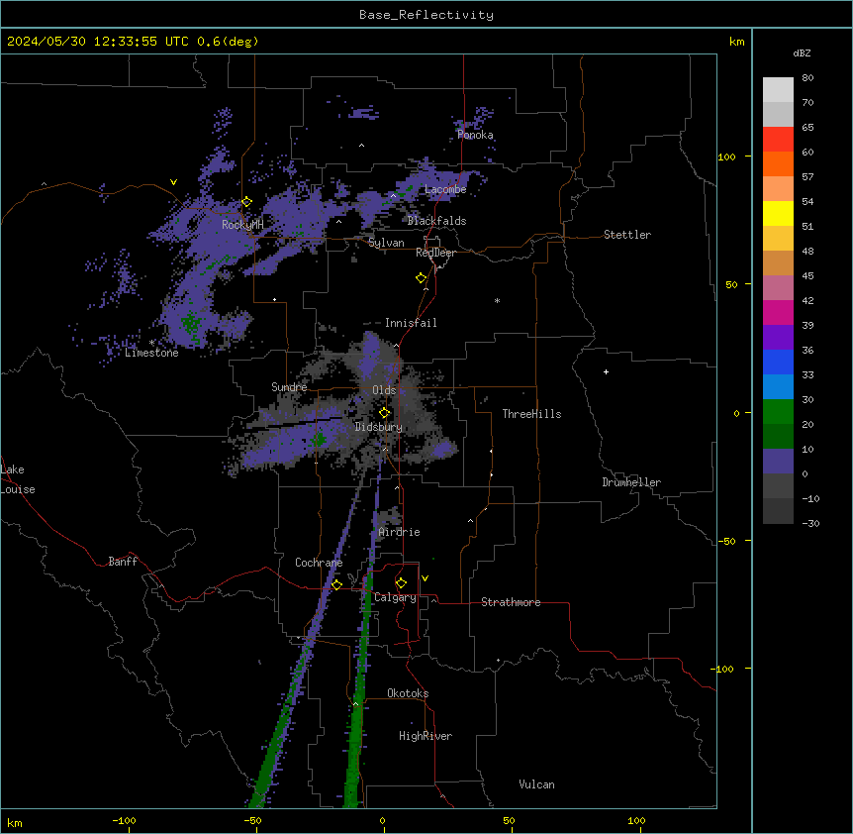Screen dimensions: 853x834
Task: Click the -30 value in dBZ legend
Action: 810,523
